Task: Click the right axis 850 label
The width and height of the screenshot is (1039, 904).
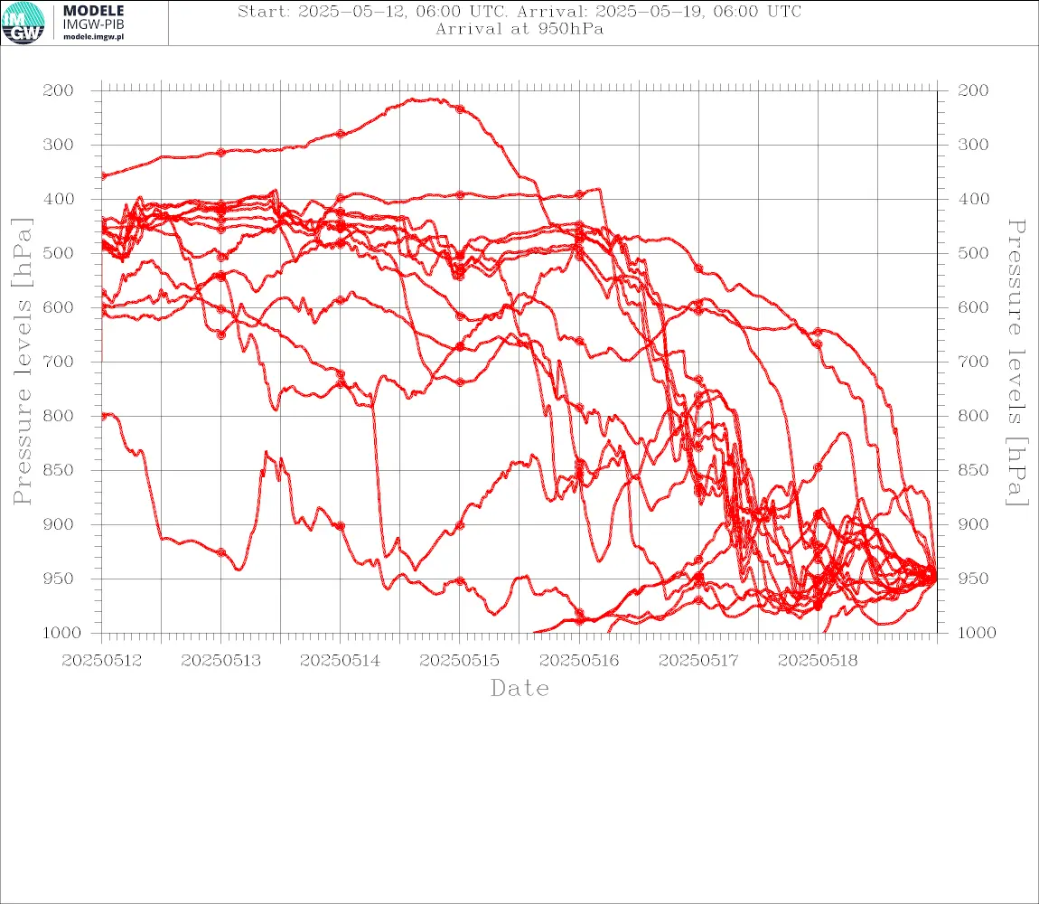Action: tap(973, 470)
